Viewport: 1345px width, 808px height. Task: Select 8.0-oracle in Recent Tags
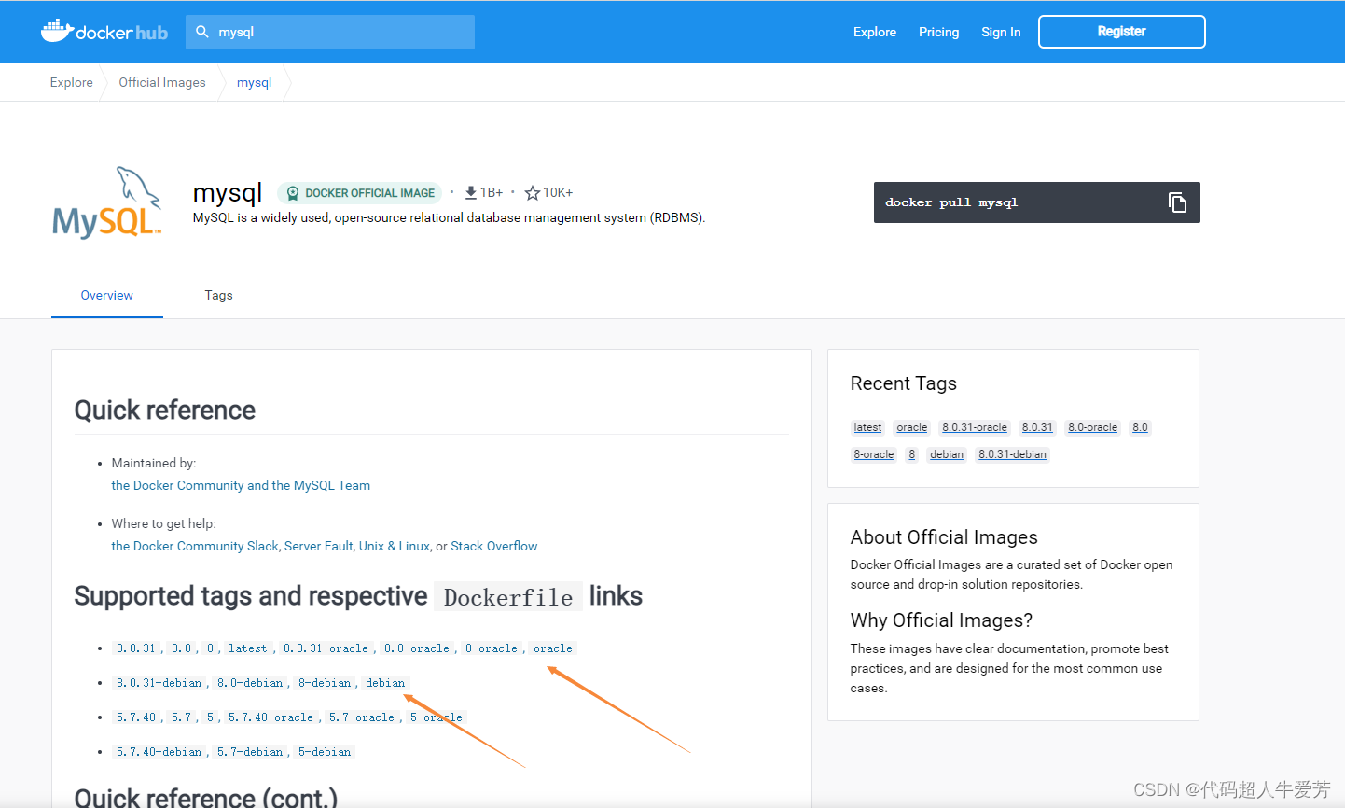click(x=1092, y=427)
